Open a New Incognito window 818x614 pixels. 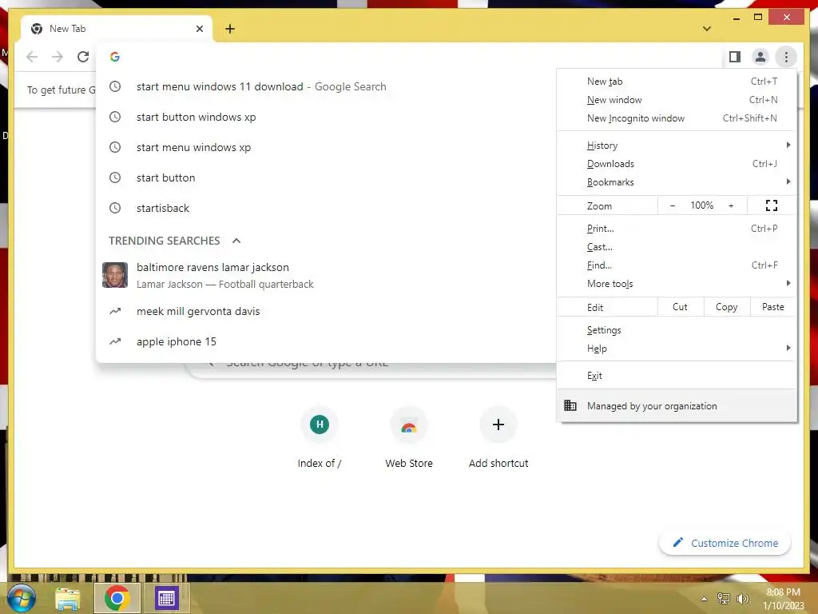point(677,118)
